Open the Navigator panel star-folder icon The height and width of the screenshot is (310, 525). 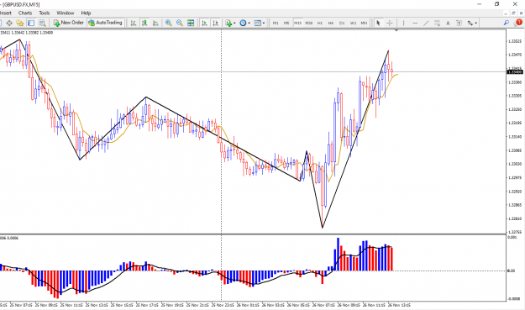[x=20, y=23]
